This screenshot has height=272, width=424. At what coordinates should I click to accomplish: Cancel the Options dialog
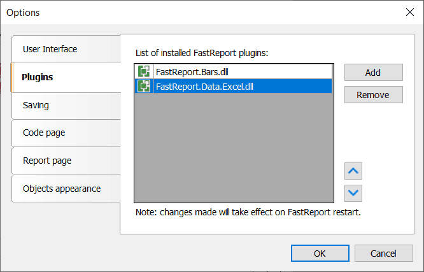(384, 254)
